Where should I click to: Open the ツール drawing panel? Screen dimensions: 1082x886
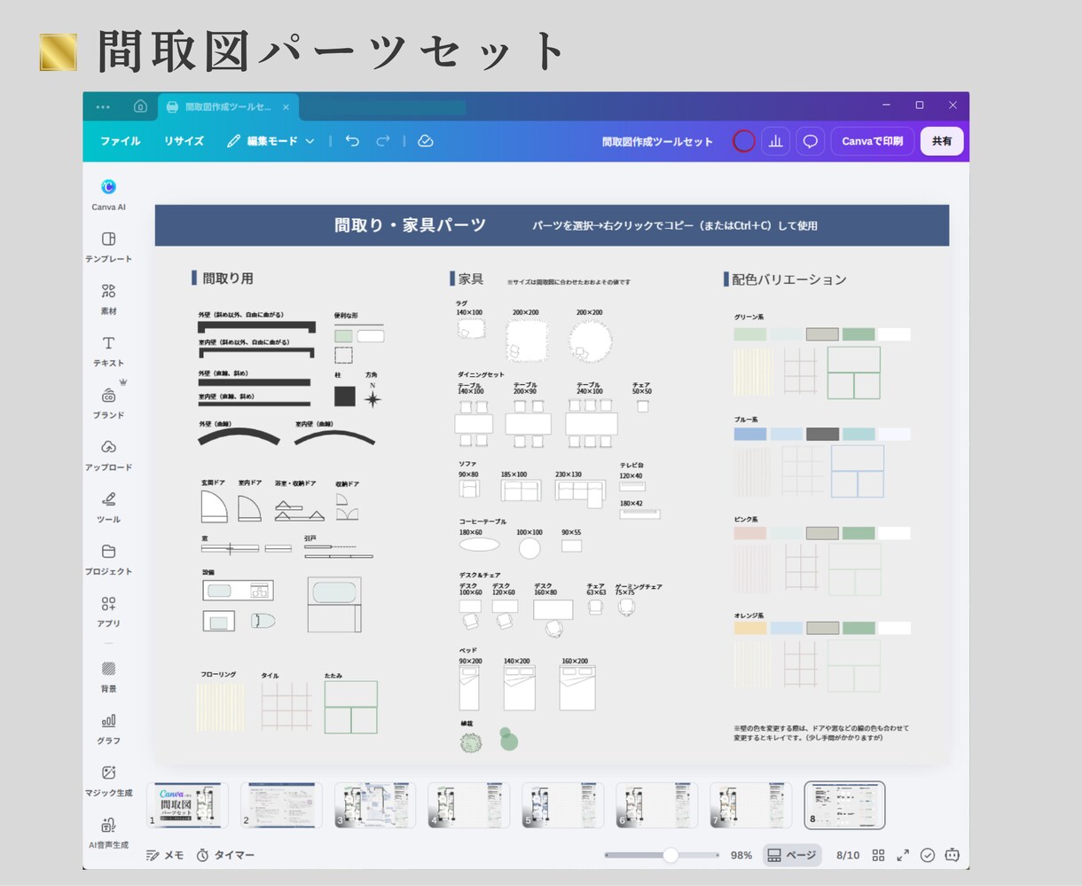tap(108, 507)
